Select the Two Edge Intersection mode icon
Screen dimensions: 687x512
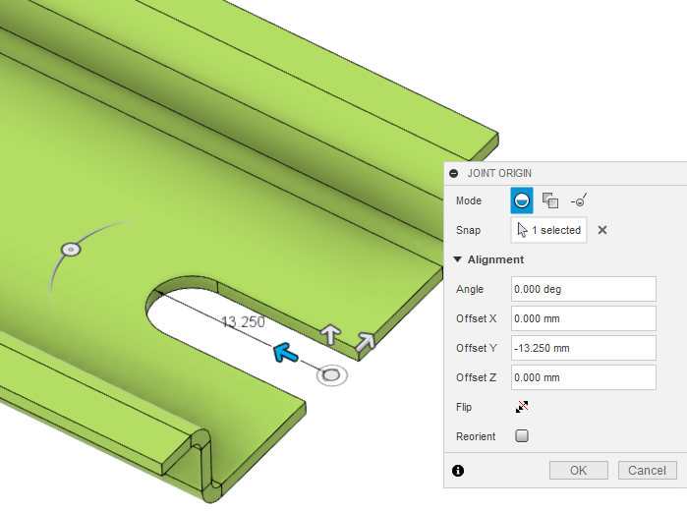click(579, 200)
